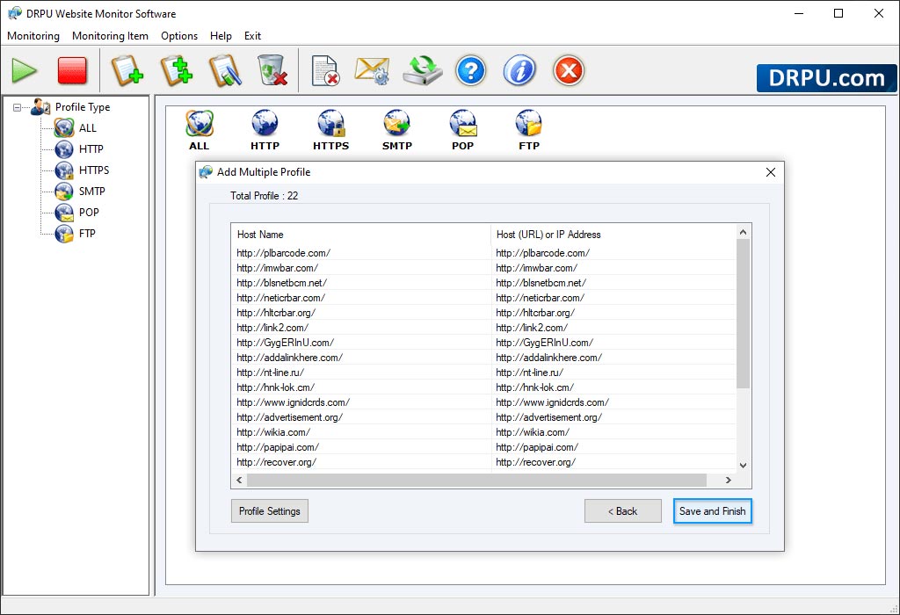Click the red X exit toolbar icon
Image resolution: width=900 pixels, height=615 pixels.
click(x=569, y=71)
